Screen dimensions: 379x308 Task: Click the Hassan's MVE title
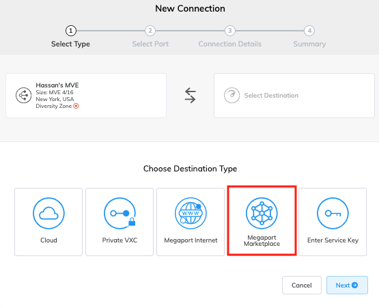(57, 85)
